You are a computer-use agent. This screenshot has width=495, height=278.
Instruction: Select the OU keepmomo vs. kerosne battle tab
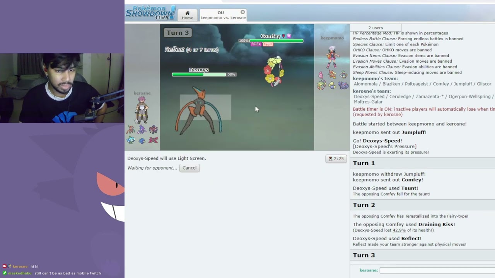coord(223,15)
